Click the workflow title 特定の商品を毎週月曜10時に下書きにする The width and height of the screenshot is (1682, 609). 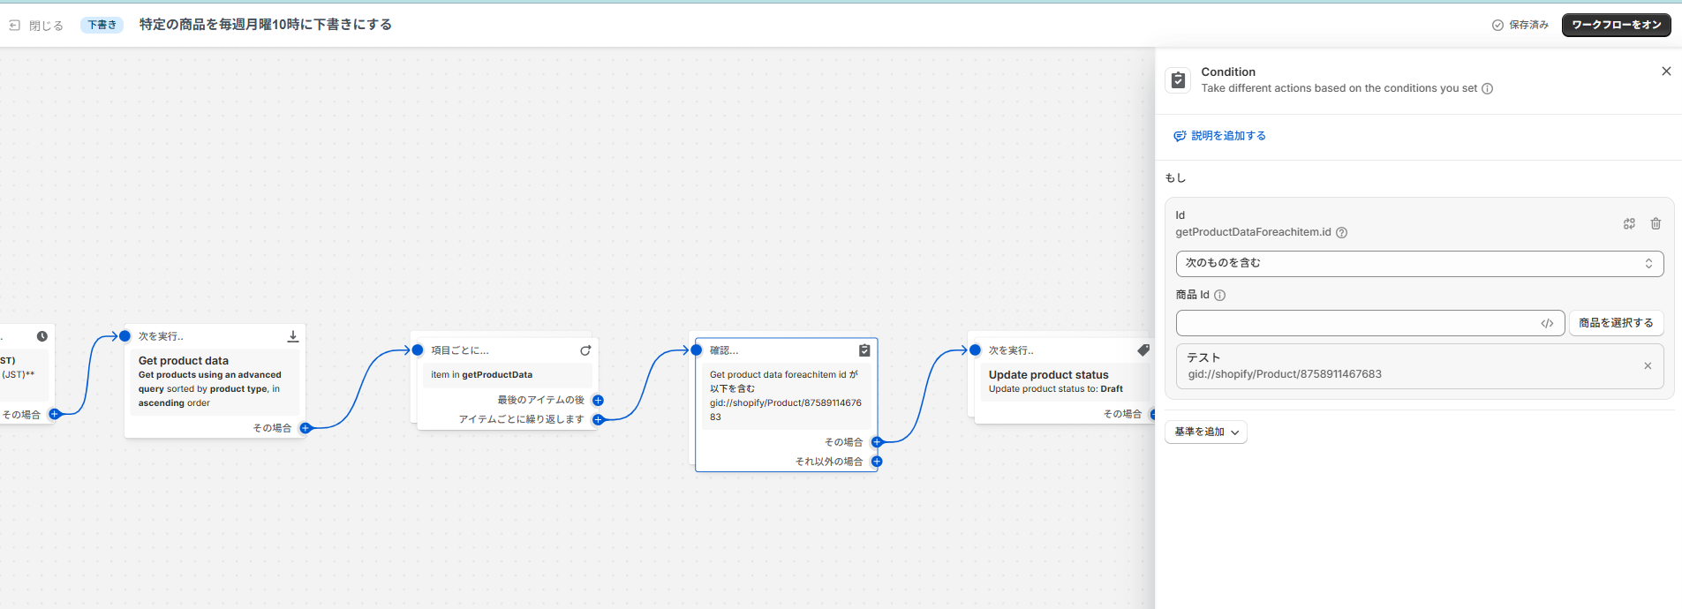click(266, 25)
